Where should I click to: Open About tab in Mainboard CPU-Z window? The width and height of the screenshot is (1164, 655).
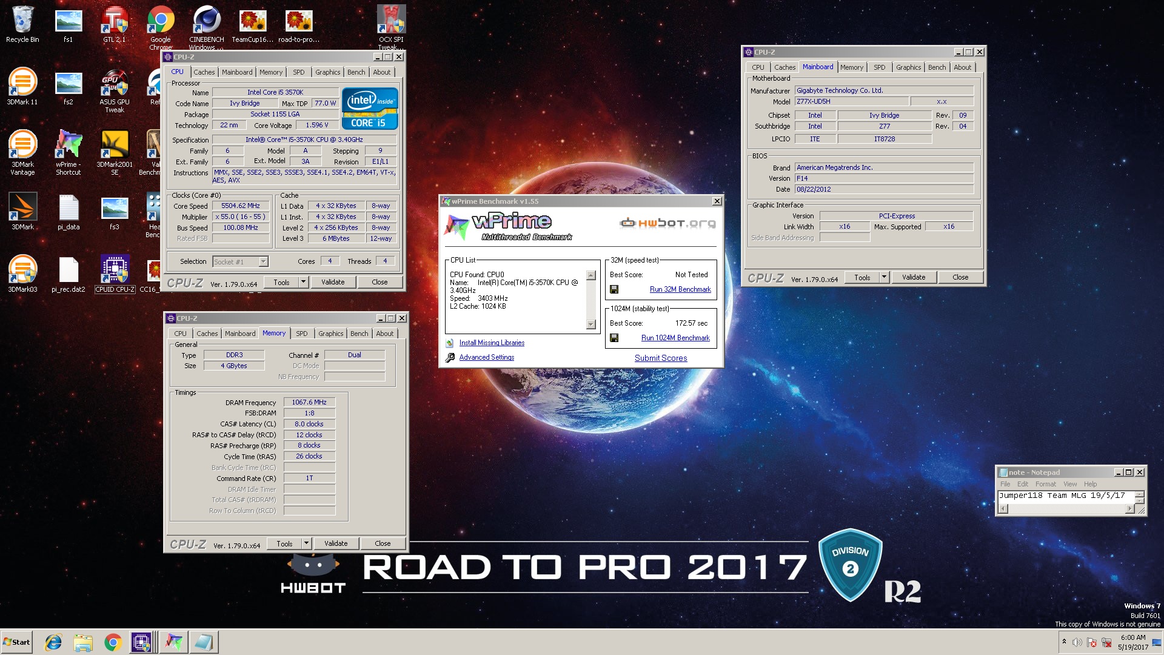pyautogui.click(x=962, y=67)
